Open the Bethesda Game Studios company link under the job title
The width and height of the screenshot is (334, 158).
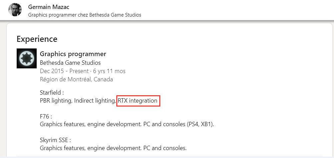[70, 62]
